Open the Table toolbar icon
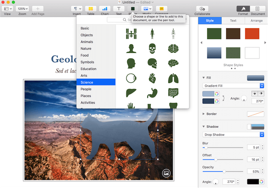The width and height of the screenshot is (268, 188). click(x=90, y=8)
